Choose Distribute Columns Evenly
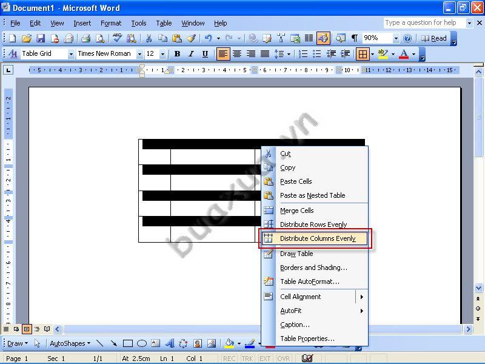 (x=315, y=238)
